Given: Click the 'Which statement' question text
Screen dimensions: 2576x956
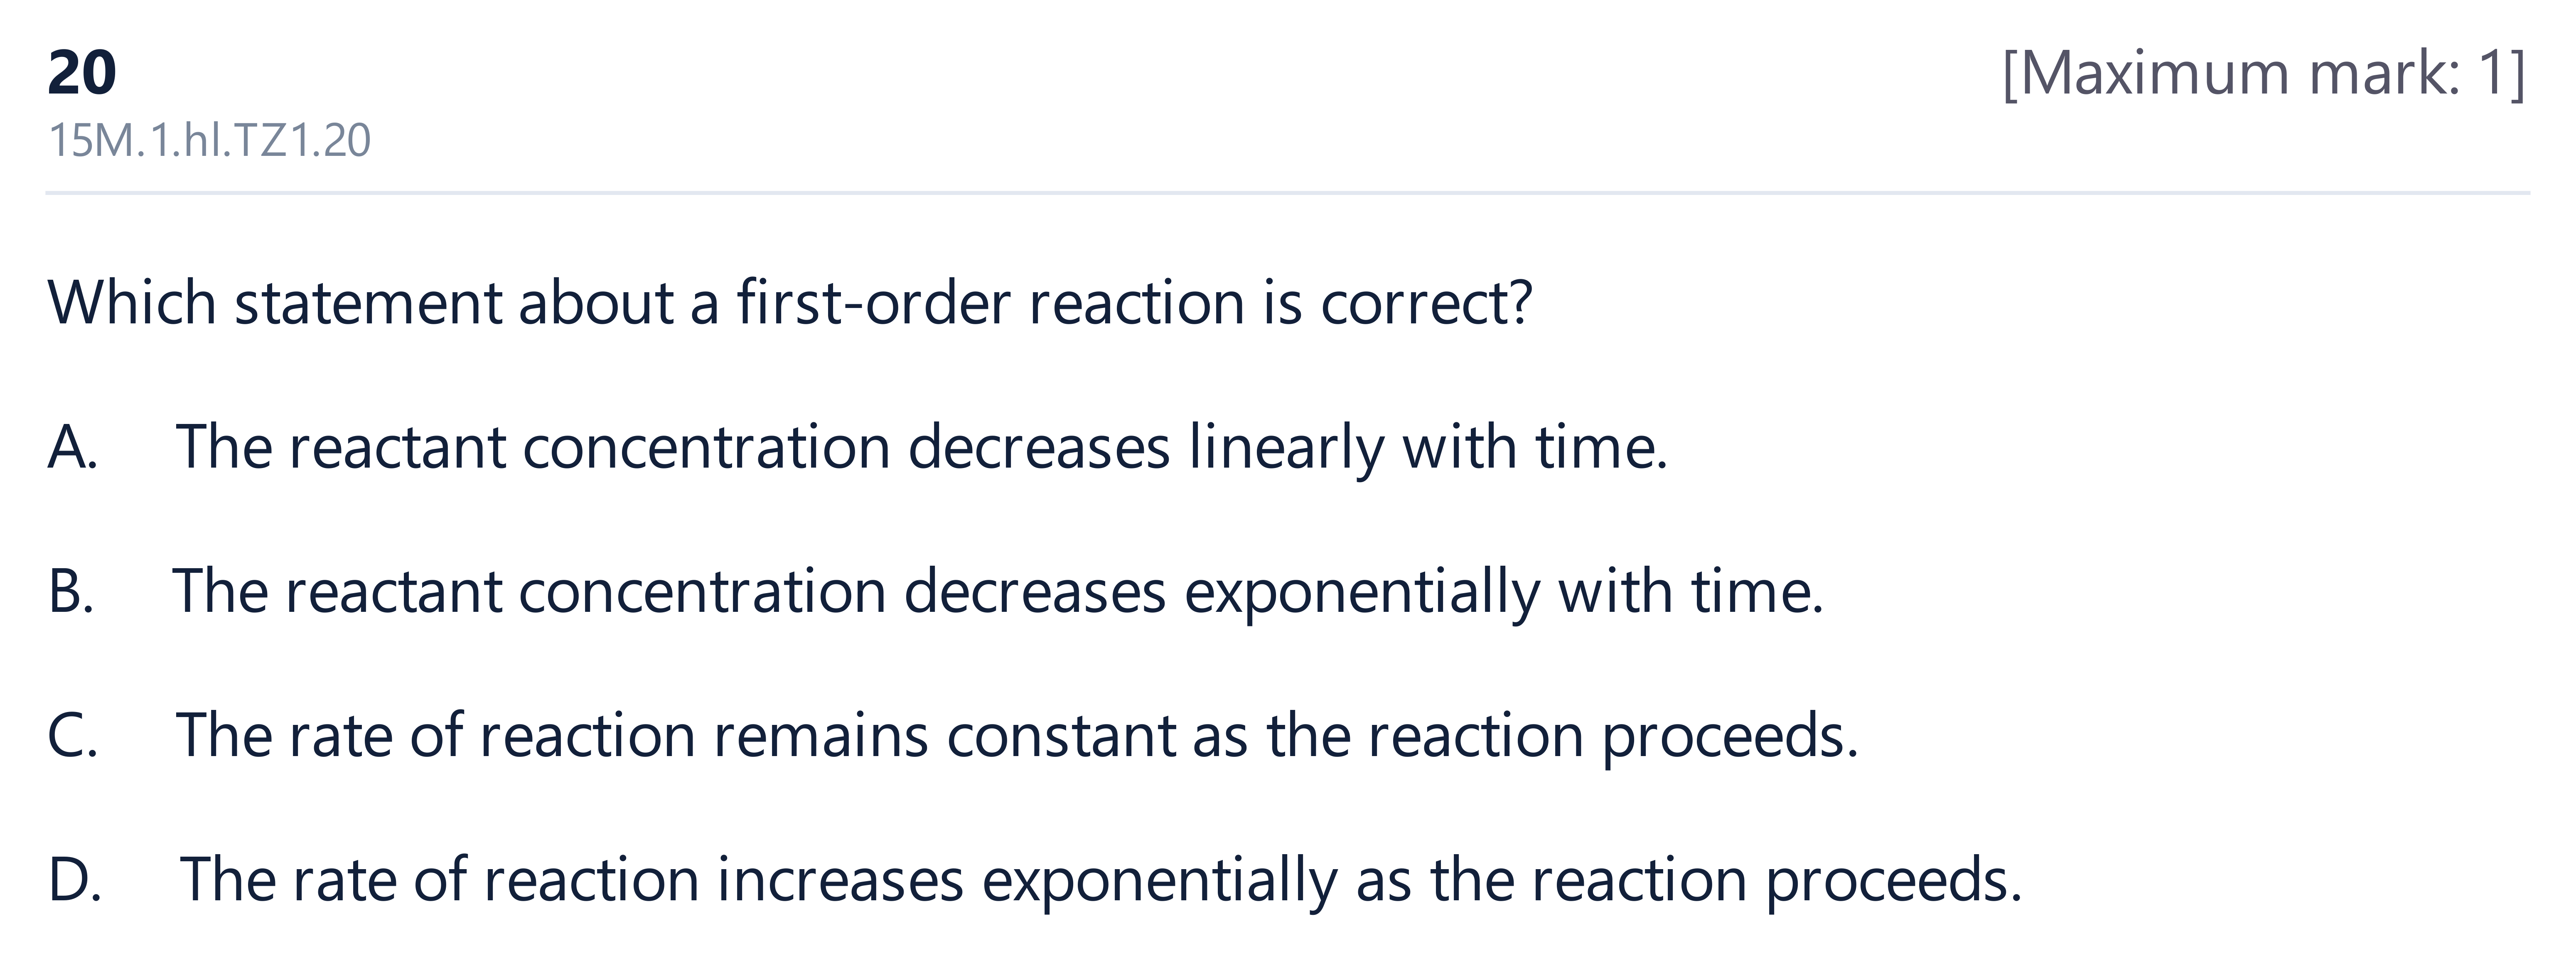Looking at the screenshot, I should [x=789, y=302].
